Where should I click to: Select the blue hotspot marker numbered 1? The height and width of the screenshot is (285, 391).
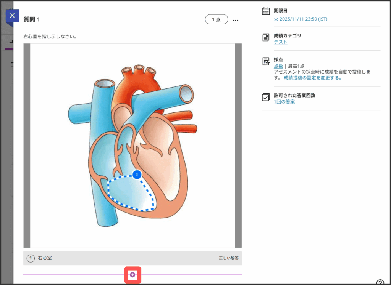(x=137, y=175)
